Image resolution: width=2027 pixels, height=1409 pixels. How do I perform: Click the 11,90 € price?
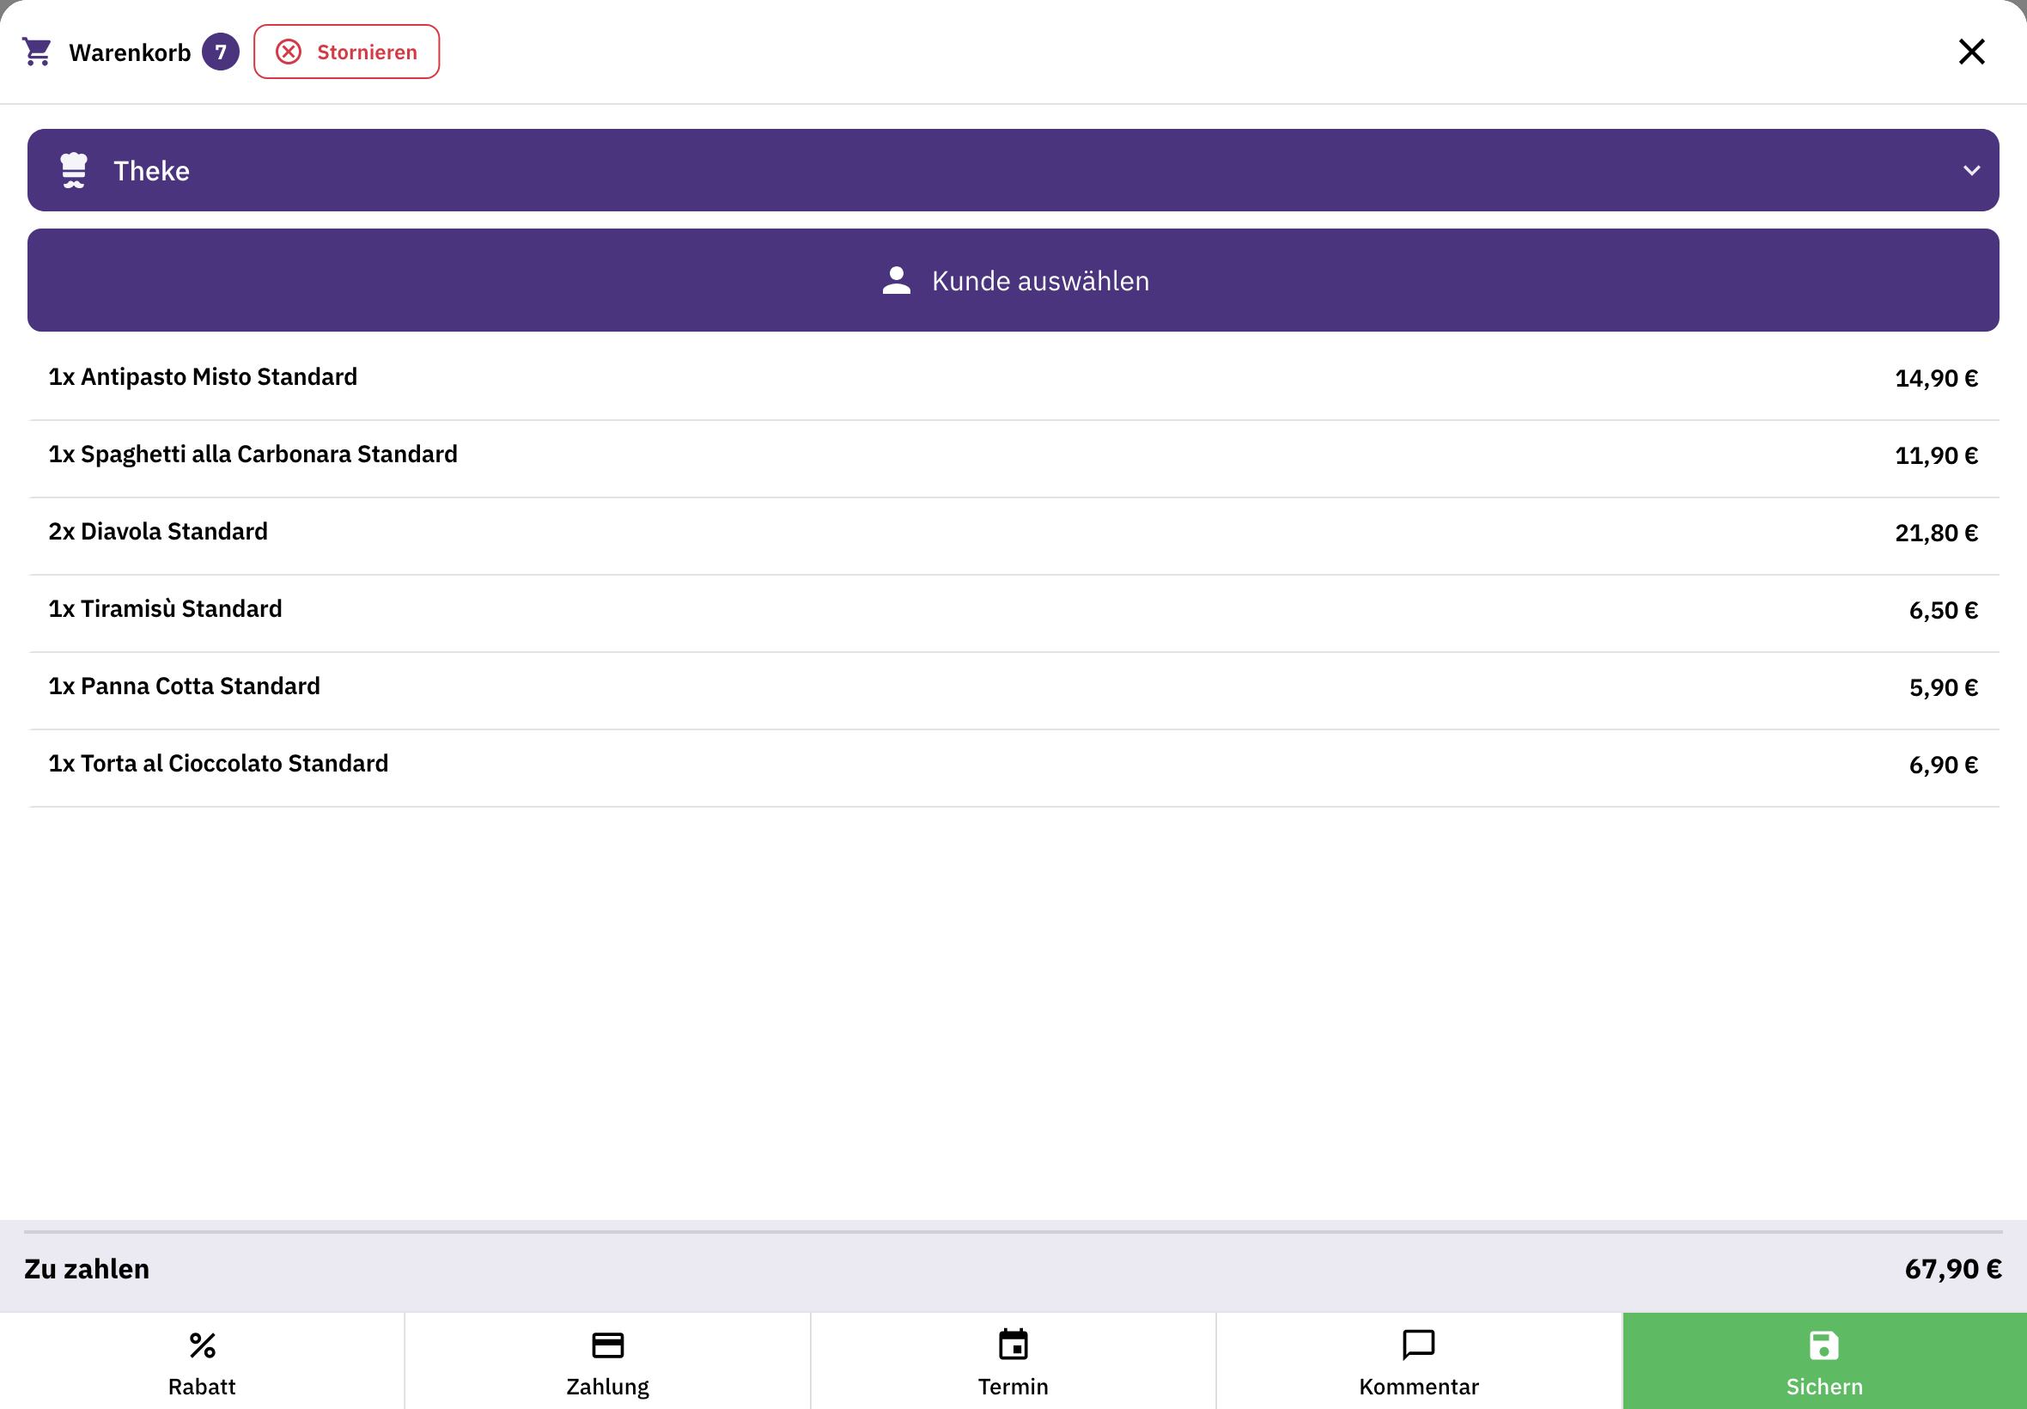pyautogui.click(x=1936, y=456)
